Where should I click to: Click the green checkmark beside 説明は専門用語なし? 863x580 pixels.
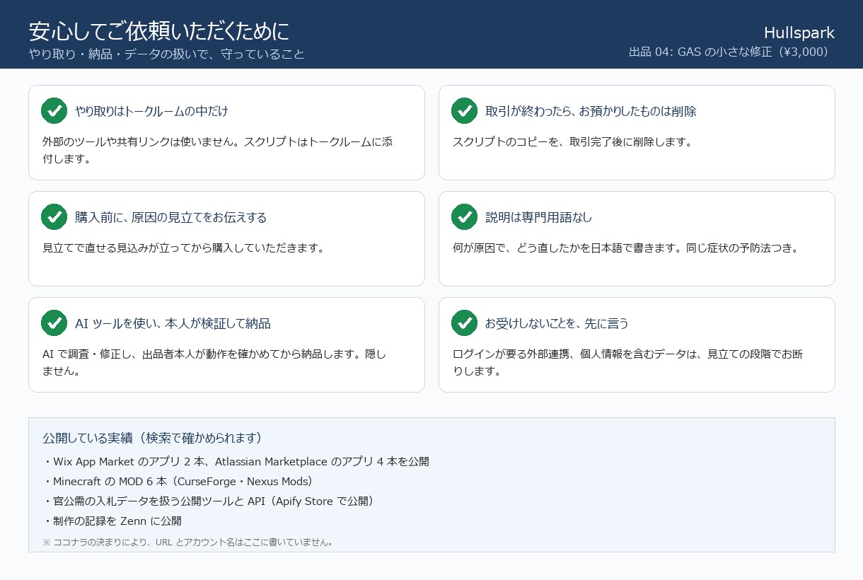[464, 216]
